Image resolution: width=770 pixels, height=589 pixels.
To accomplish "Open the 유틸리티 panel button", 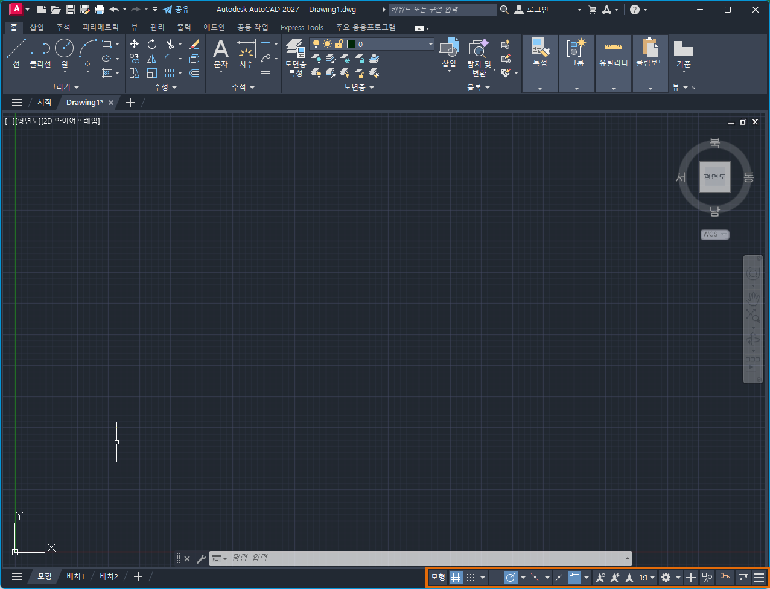I will pos(614,63).
